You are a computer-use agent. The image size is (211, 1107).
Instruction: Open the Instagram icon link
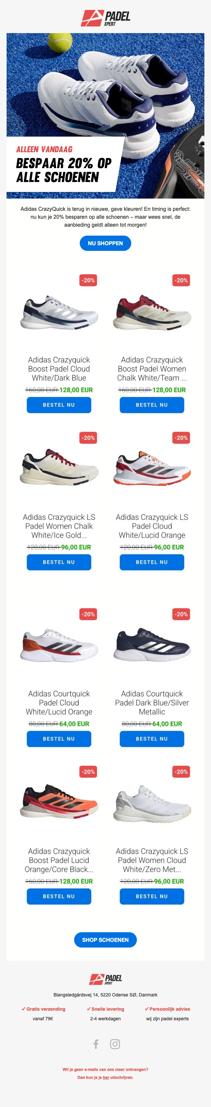115,1044
